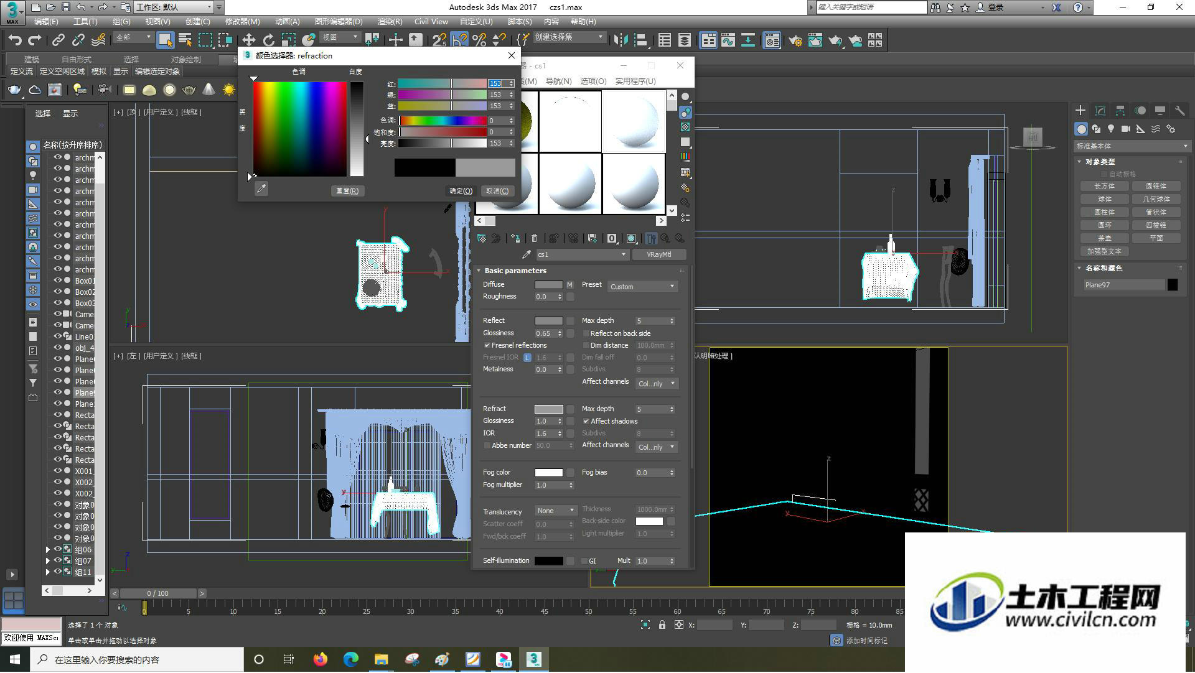This screenshot has width=1195, height=673.
Task: Enable Dim distance checkbox
Action: [x=586, y=345]
